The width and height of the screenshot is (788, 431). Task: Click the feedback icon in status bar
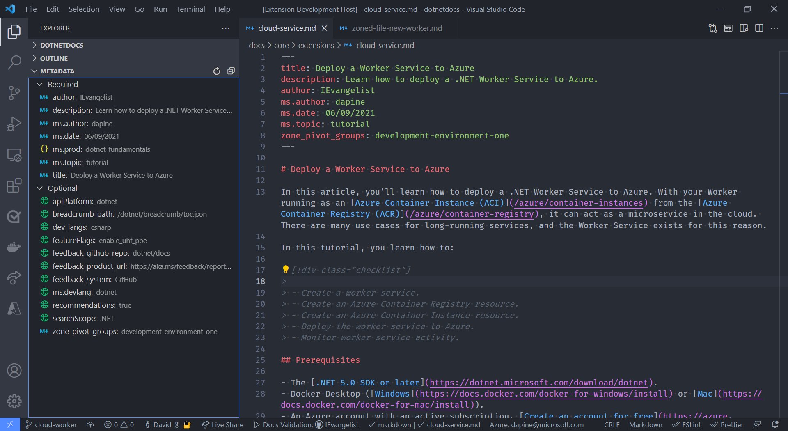click(x=757, y=424)
